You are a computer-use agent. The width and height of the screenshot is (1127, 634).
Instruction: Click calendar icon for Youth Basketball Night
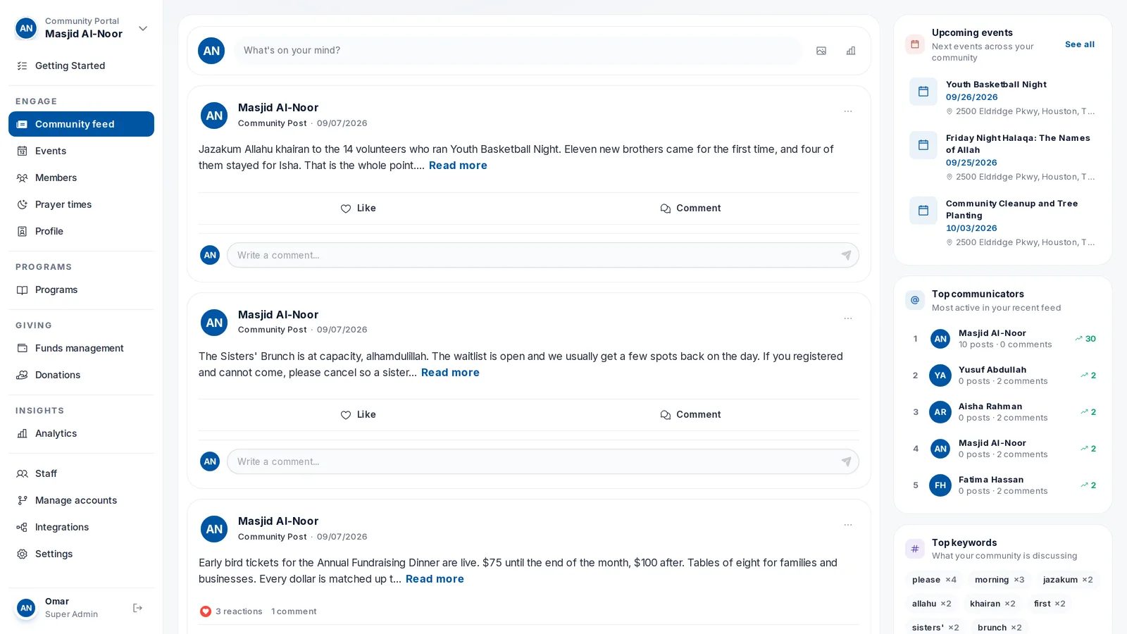[923, 92]
